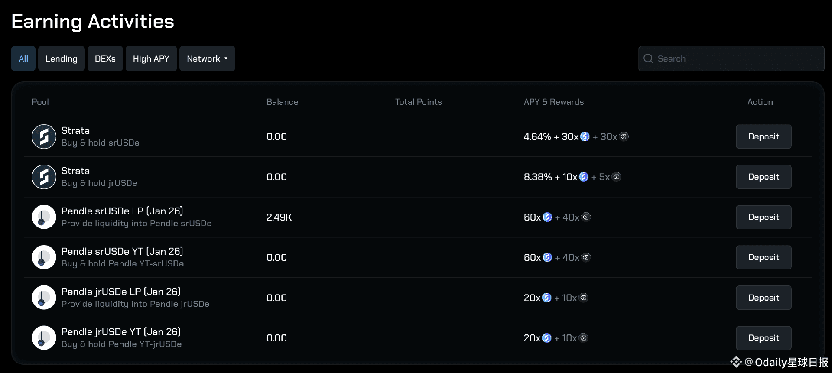Switch to the Lending filter tab
This screenshot has height=373, width=832.
pyautogui.click(x=61, y=58)
